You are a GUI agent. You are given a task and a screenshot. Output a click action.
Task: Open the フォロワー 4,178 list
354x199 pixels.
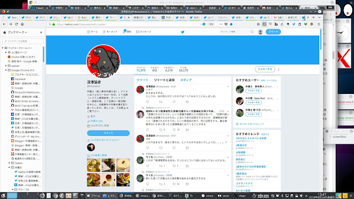click(x=169, y=69)
